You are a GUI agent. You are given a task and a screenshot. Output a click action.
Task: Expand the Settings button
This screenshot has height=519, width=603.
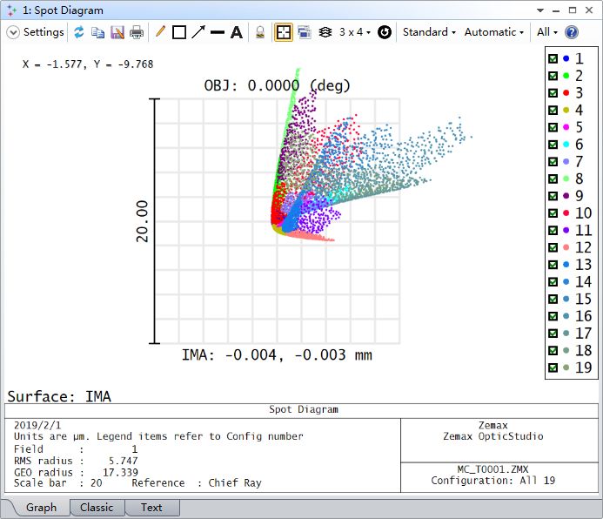point(36,32)
